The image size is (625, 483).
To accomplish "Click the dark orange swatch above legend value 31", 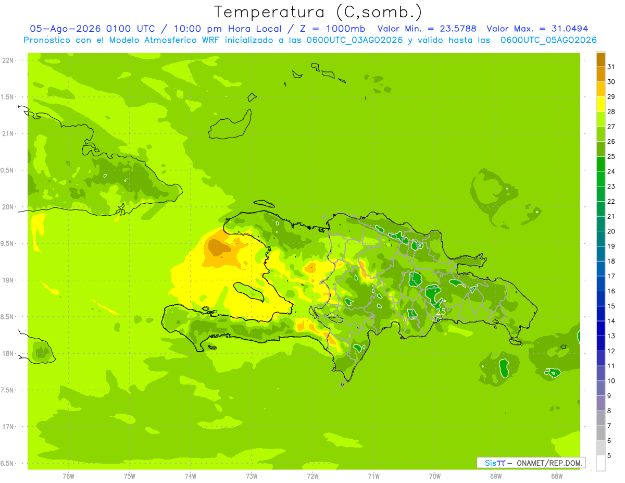I will (601, 59).
